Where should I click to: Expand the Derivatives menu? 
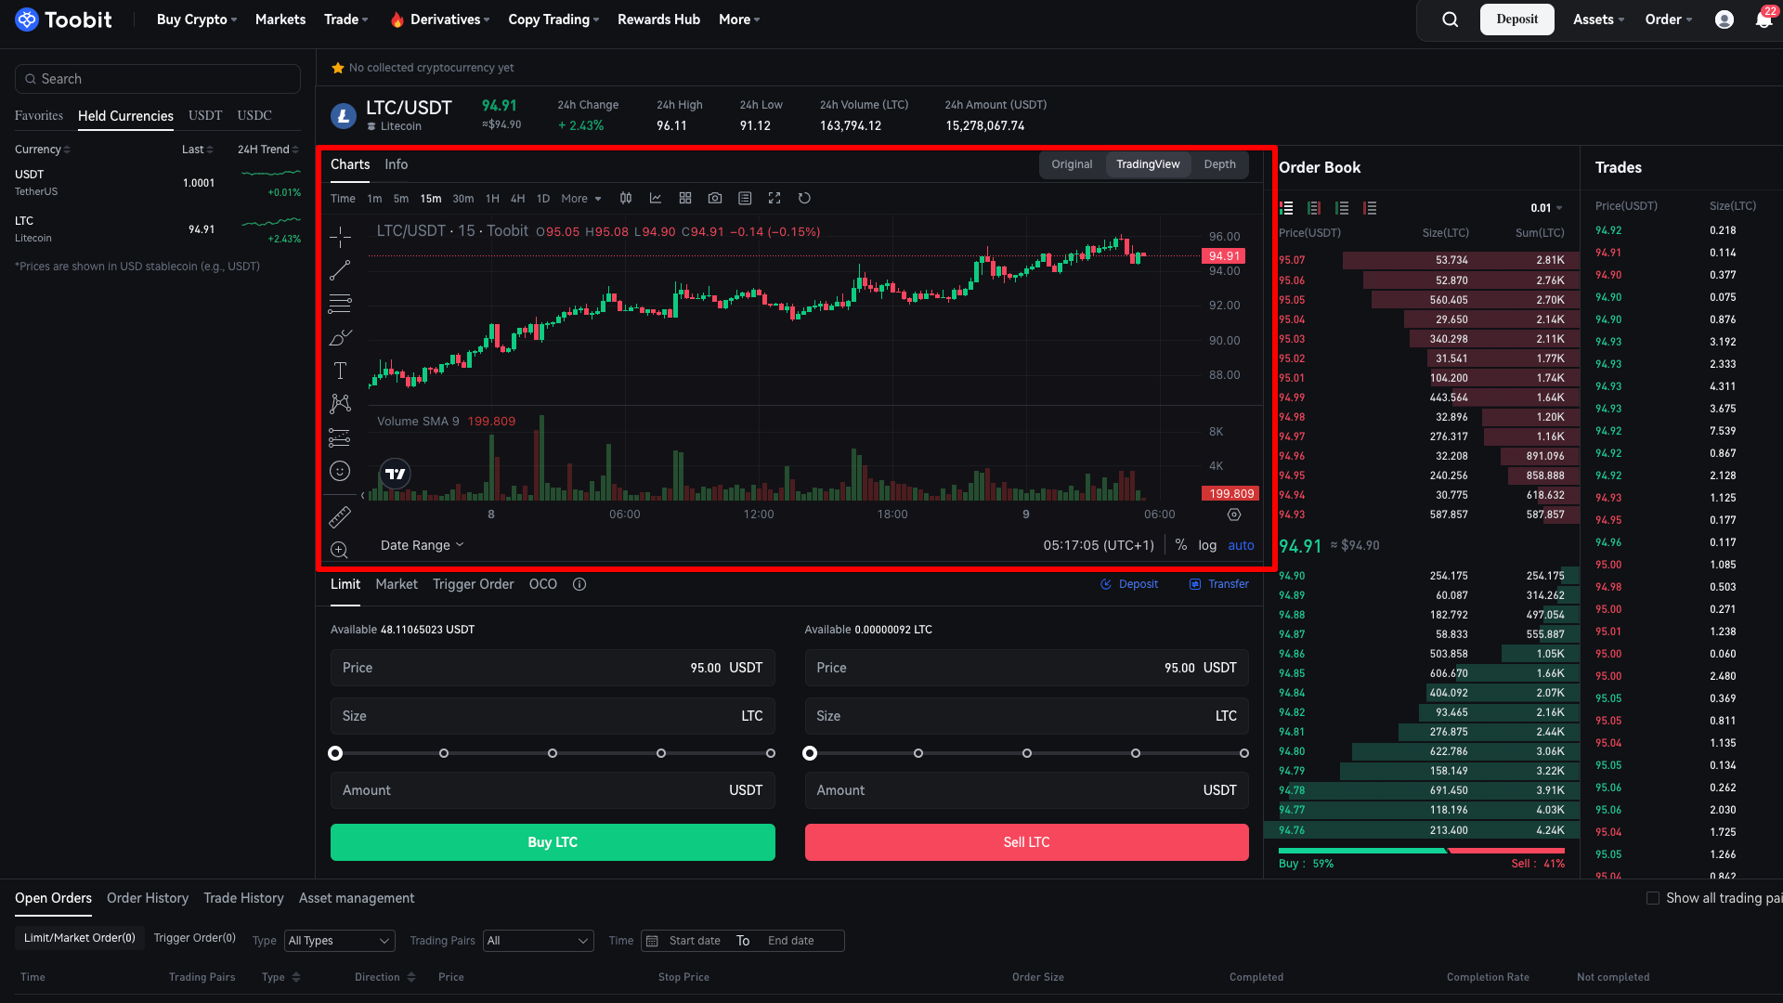[x=440, y=20]
